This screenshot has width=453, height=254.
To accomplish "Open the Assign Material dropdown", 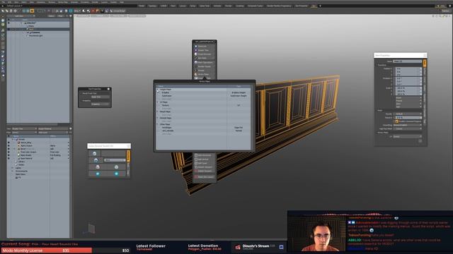I will pos(53,128).
